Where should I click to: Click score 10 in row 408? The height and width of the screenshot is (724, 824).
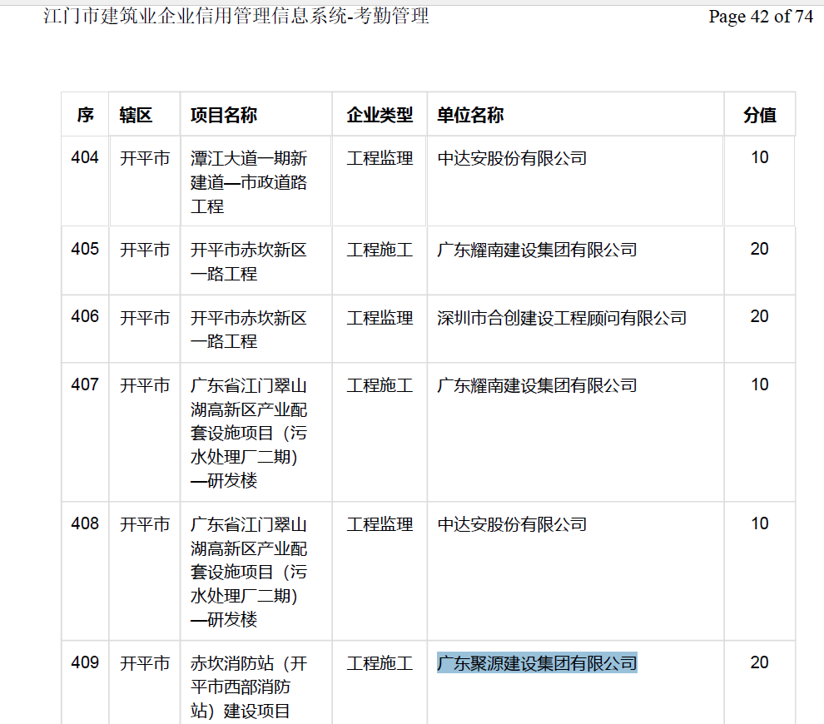point(759,523)
